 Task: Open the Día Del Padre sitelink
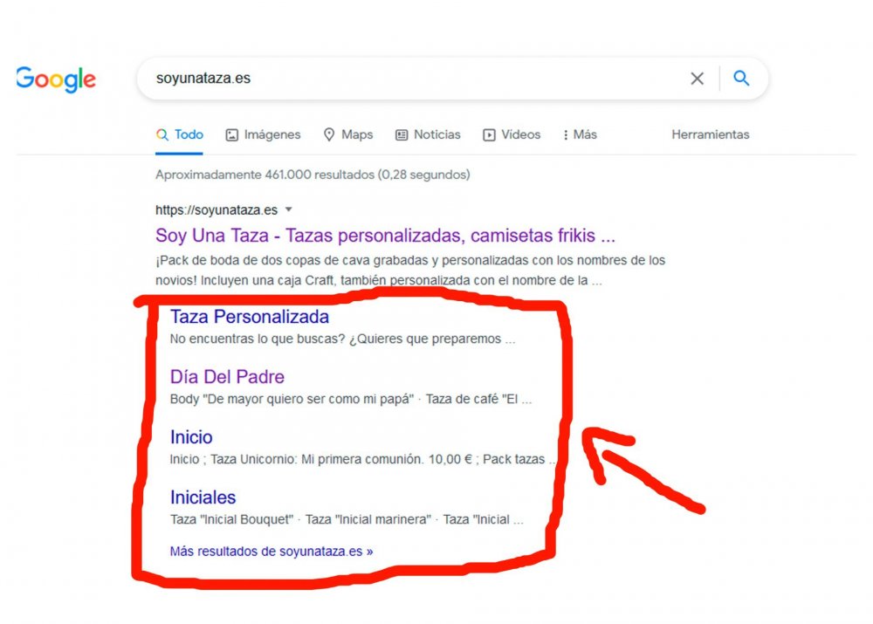point(227,377)
